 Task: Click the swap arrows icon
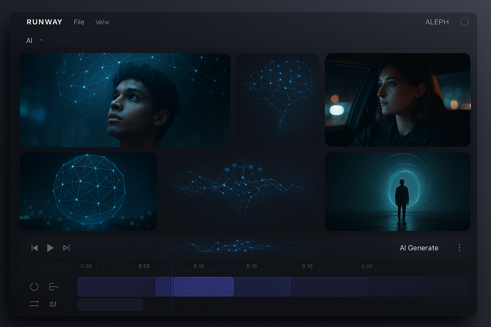point(34,304)
